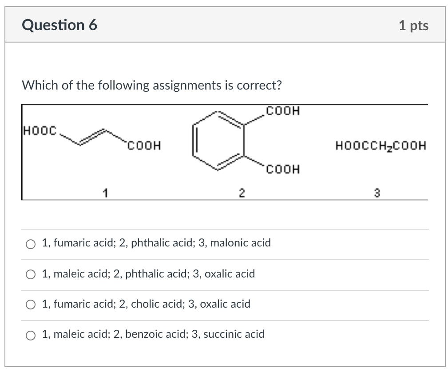Select the maleic, phthalic, oxalic acid radio button
Image resolution: width=448 pixels, height=383 pixels.
click(x=31, y=275)
